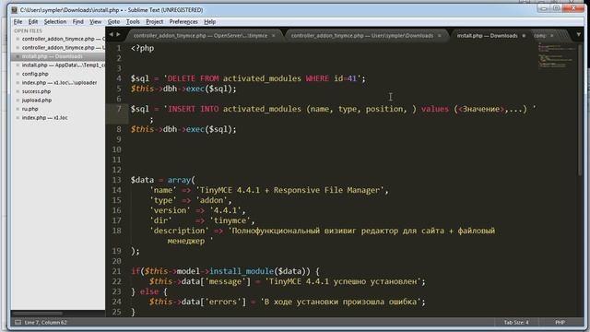Close the comp tab
Image resolution: width=590 pixels, height=332 pixels.
551,36
